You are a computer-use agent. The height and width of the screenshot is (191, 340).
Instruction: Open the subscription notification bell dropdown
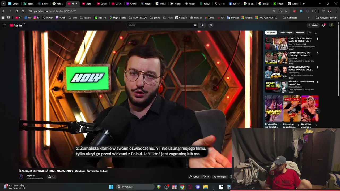coord(51,177)
